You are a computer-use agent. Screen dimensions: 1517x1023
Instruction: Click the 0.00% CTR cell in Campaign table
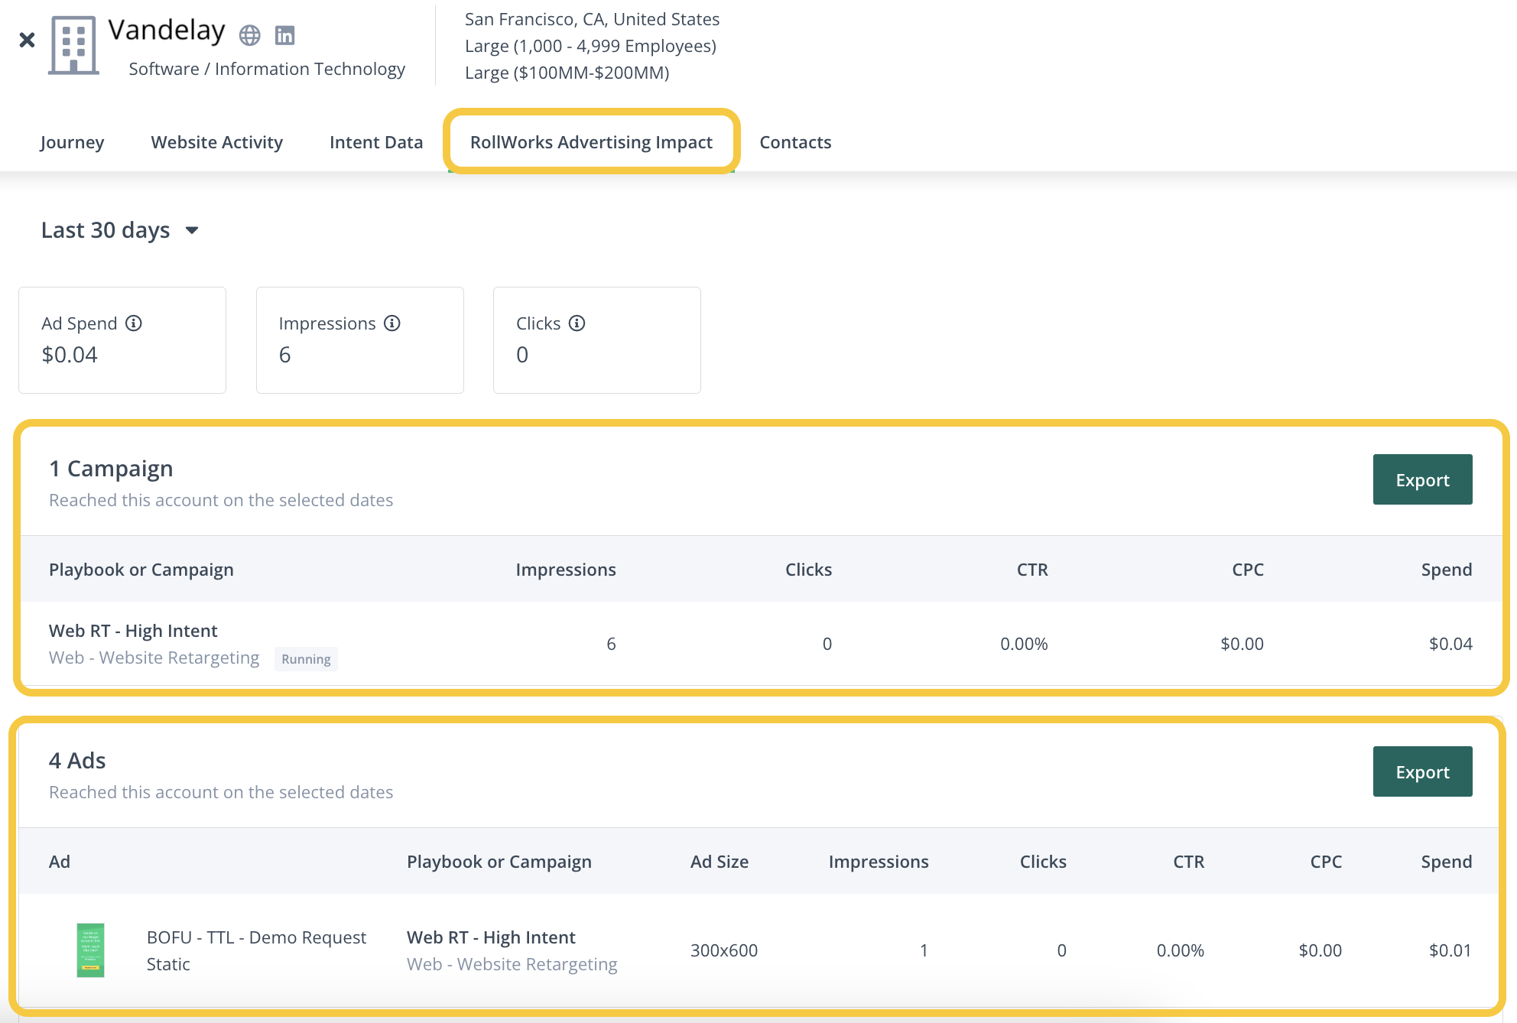click(1024, 644)
